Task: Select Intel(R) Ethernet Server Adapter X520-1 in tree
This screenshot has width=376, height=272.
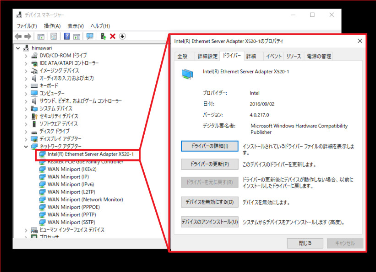Action: coord(90,154)
